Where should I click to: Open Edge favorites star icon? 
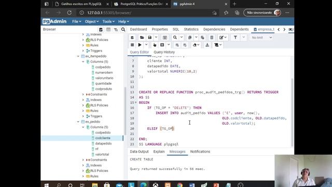point(226,12)
